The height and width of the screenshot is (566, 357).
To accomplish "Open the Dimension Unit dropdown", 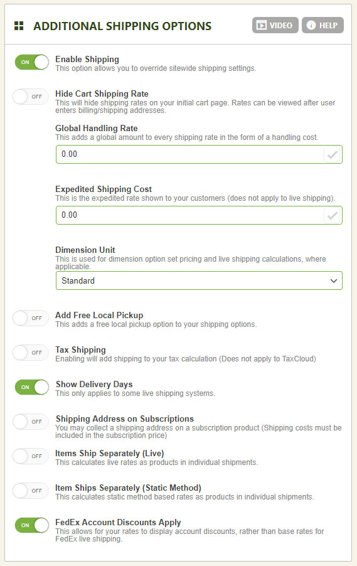I will click(199, 280).
